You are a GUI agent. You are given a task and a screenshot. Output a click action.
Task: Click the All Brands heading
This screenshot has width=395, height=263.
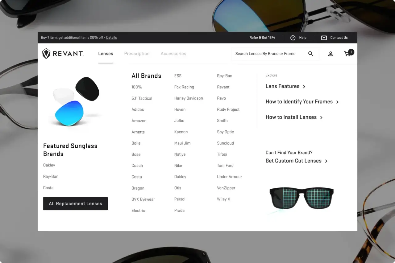tap(146, 76)
